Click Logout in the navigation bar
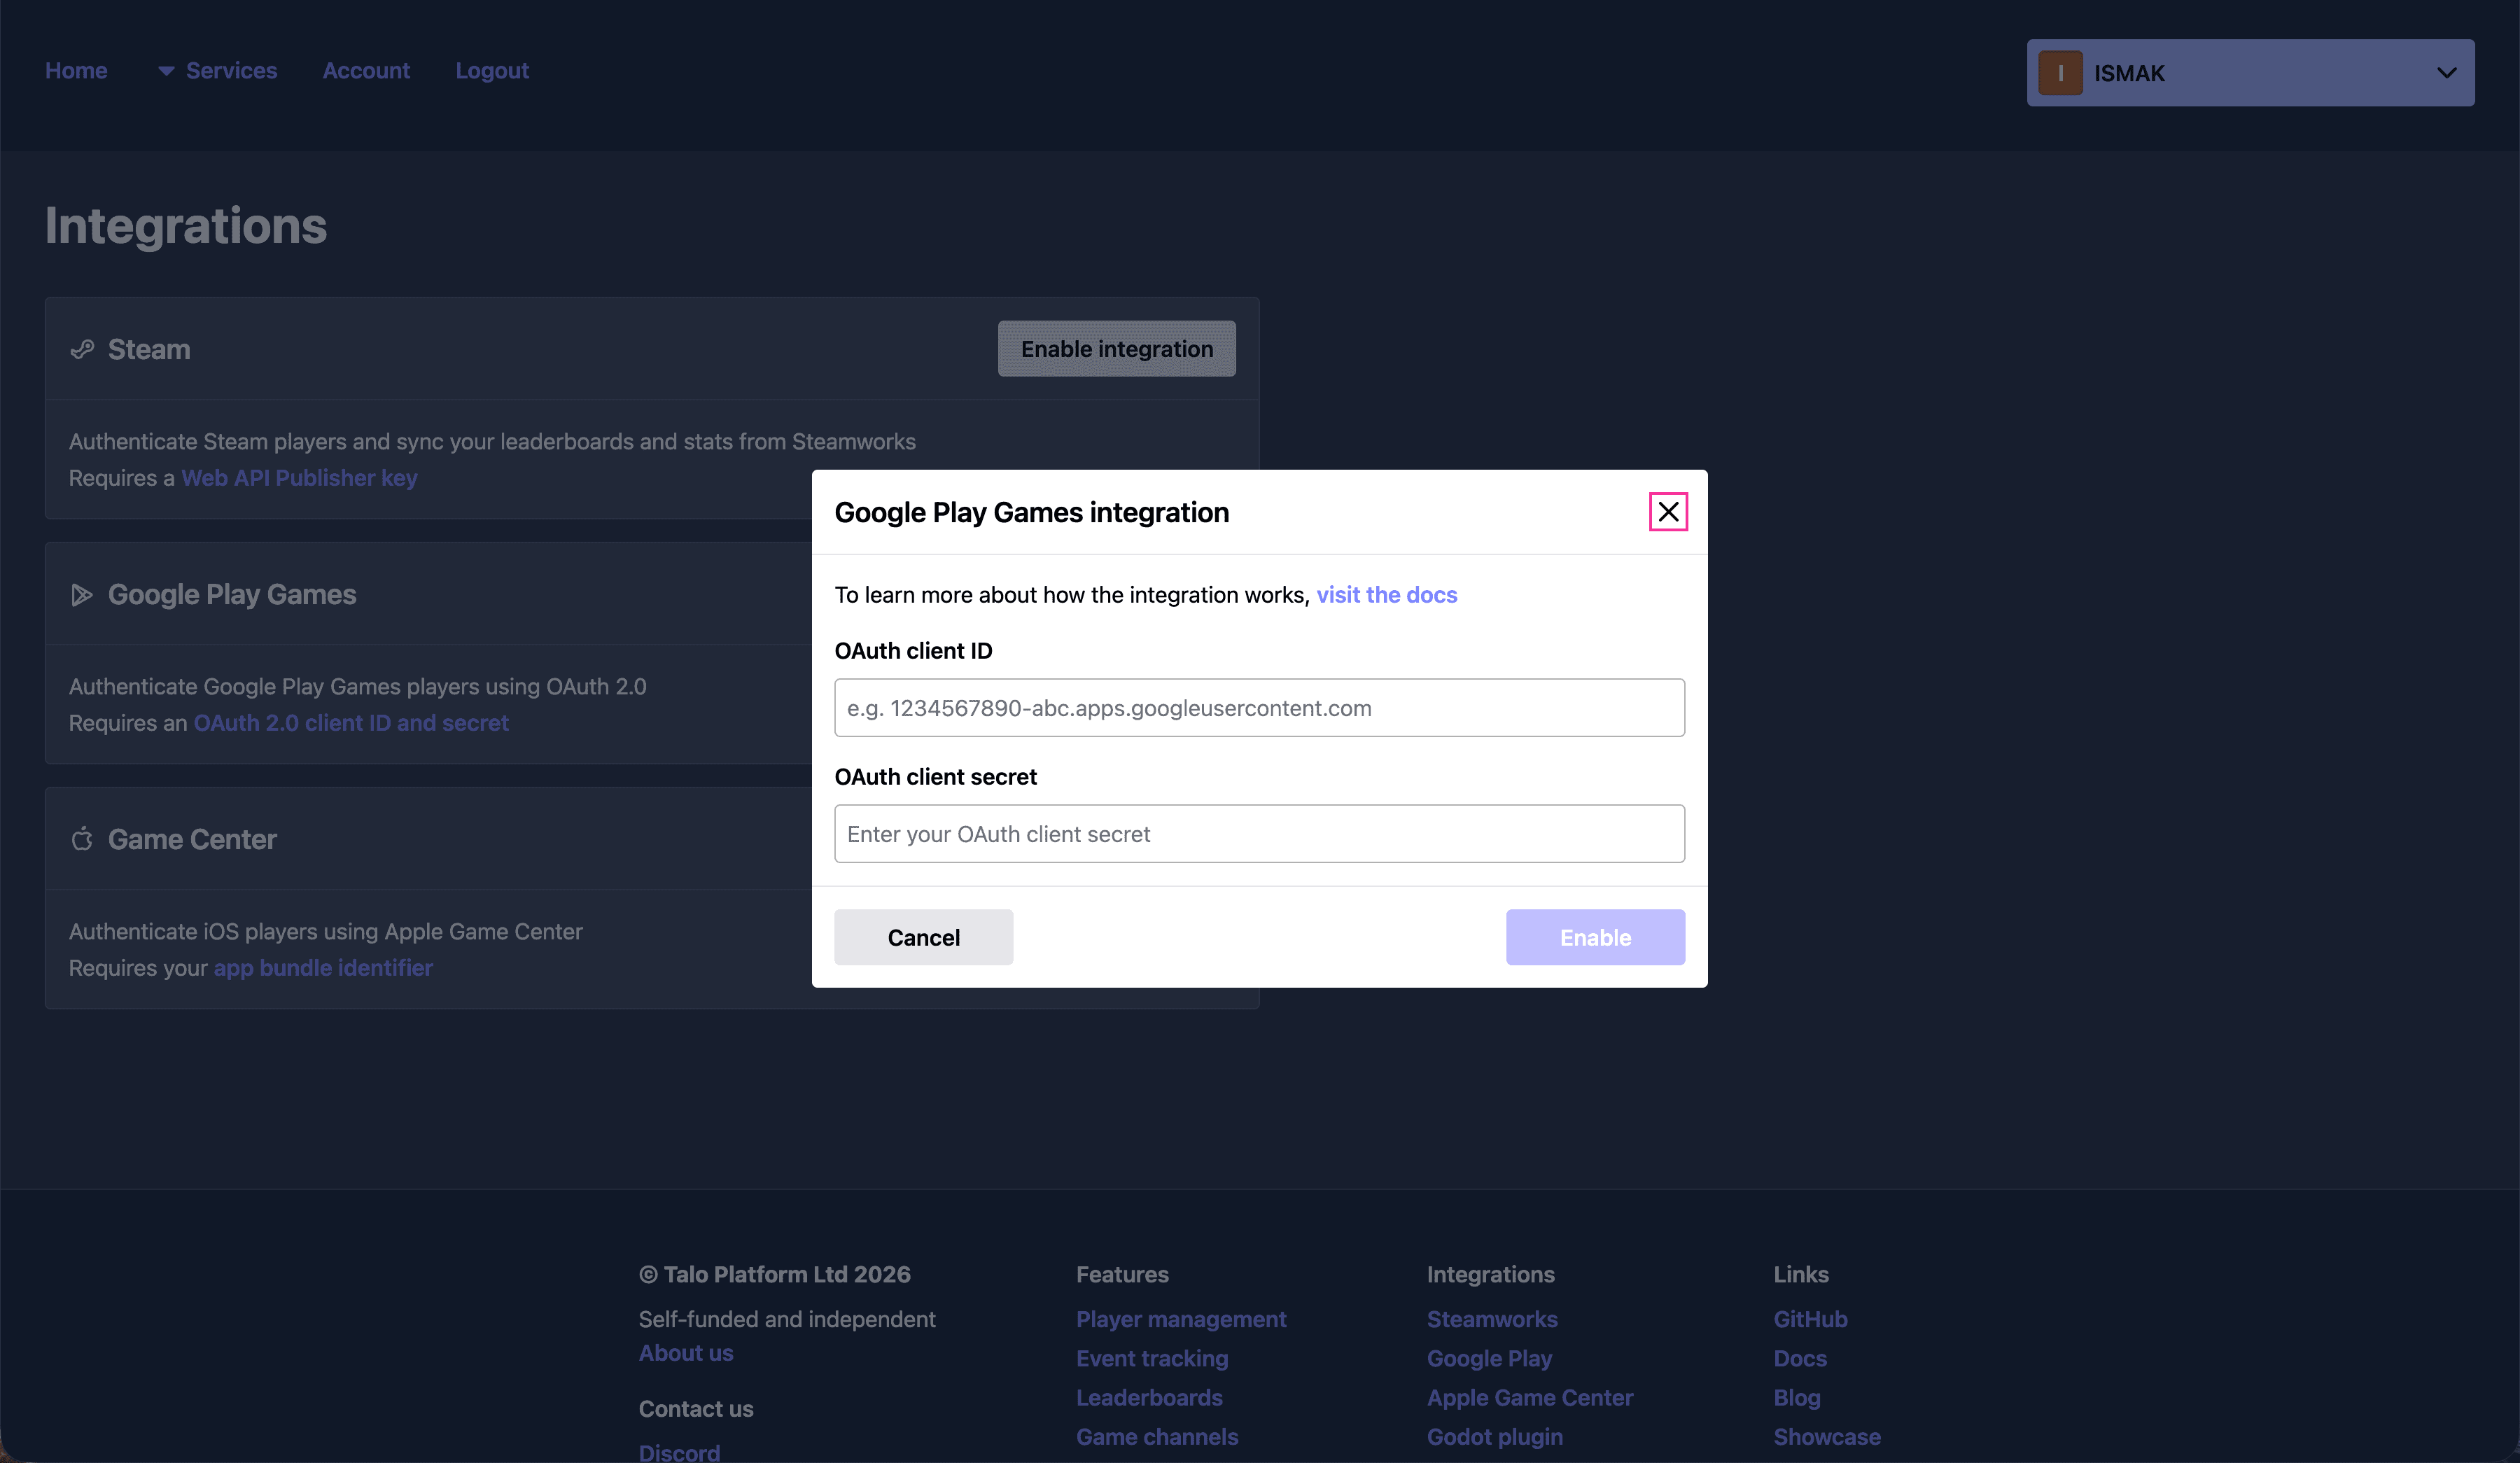The width and height of the screenshot is (2520, 1463). point(492,71)
